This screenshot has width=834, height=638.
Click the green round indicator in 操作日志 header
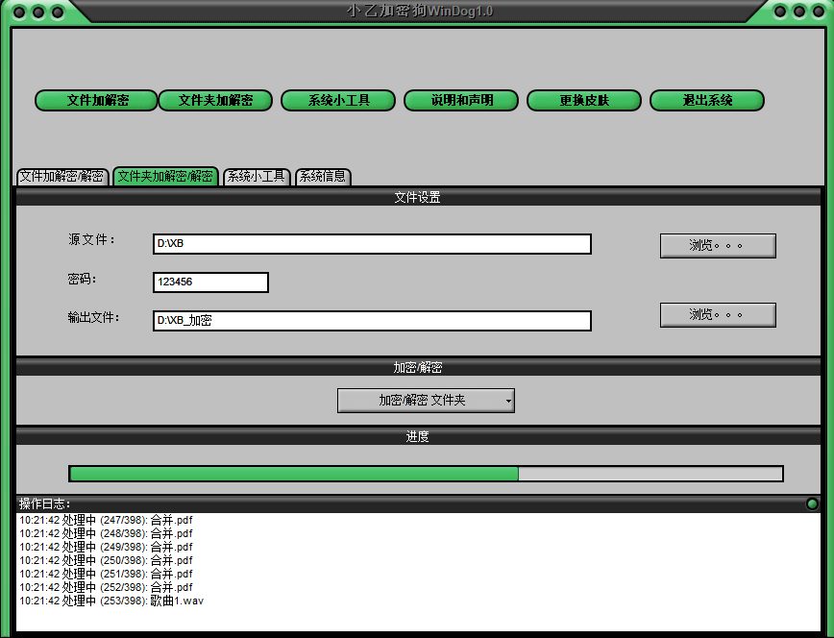tap(812, 503)
